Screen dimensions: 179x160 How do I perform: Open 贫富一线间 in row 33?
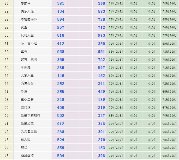[x=29, y=59]
